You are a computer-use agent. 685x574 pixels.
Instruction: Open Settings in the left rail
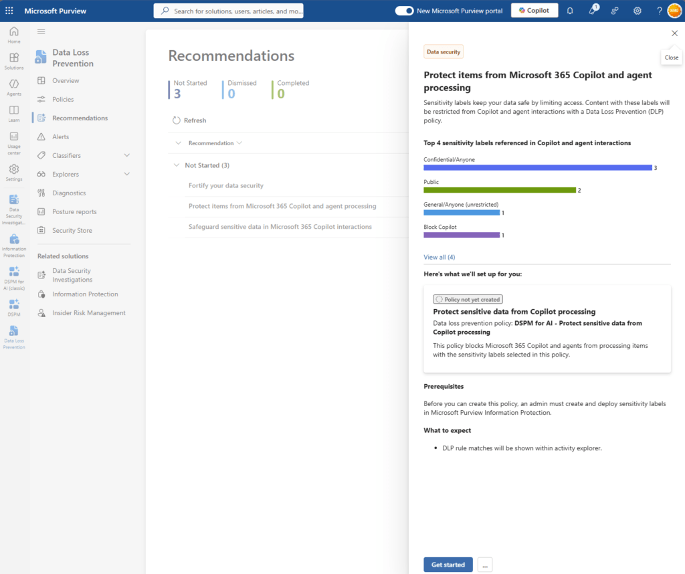14,173
